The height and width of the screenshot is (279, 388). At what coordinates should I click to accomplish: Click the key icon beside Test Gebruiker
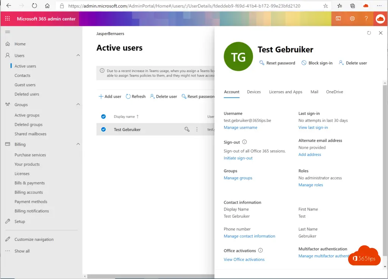click(x=187, y=129)
